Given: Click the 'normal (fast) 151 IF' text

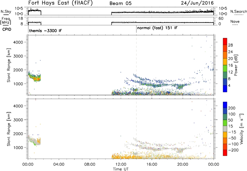Looking at the screenshot, I should tap(157, 28).
